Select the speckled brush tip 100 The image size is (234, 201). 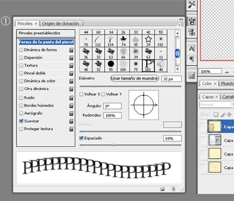pyautogui.click(x=123, y=65)
